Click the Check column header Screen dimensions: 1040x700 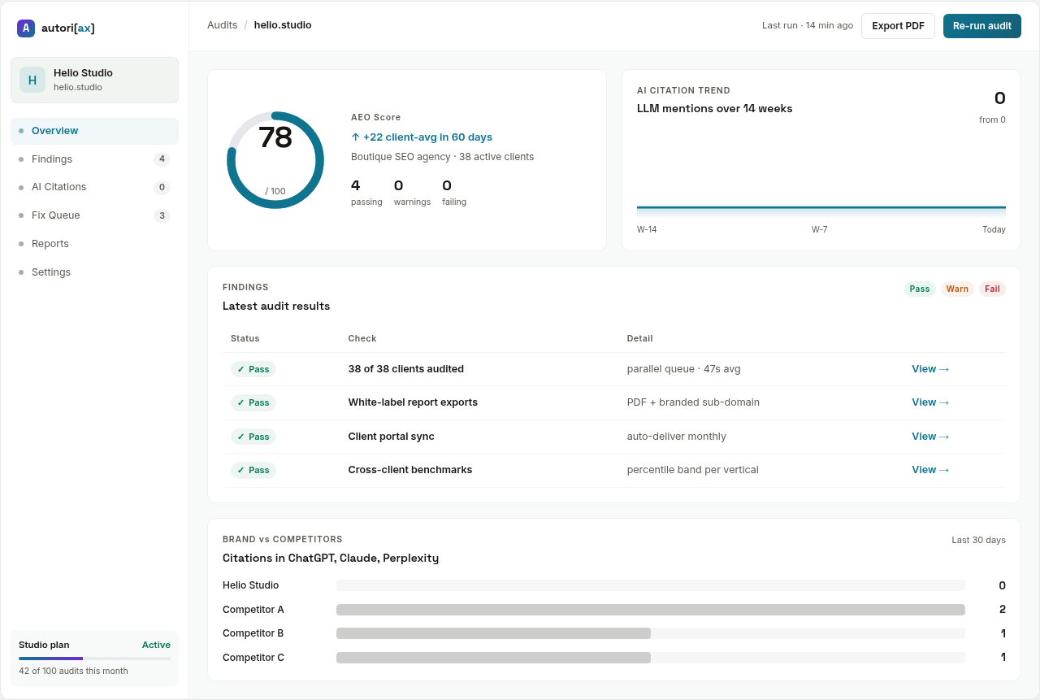(362, 338)
